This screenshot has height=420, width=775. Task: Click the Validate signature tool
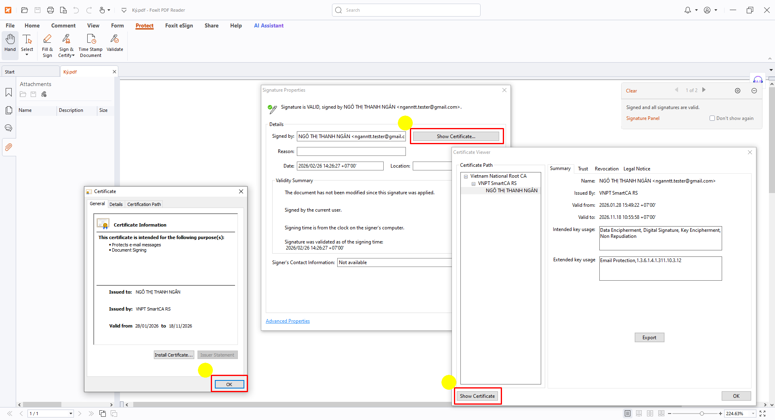(115, 43)
